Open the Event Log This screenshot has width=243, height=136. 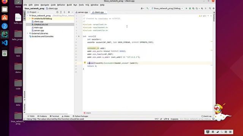(207, 116)
